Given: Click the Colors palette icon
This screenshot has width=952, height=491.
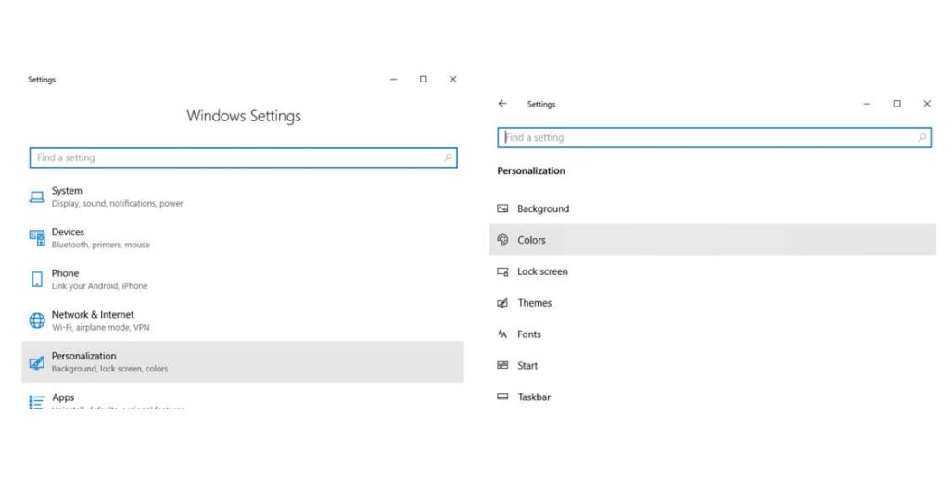Looking at the screenshot, I should pyautogui.click(x=502, y=240).
